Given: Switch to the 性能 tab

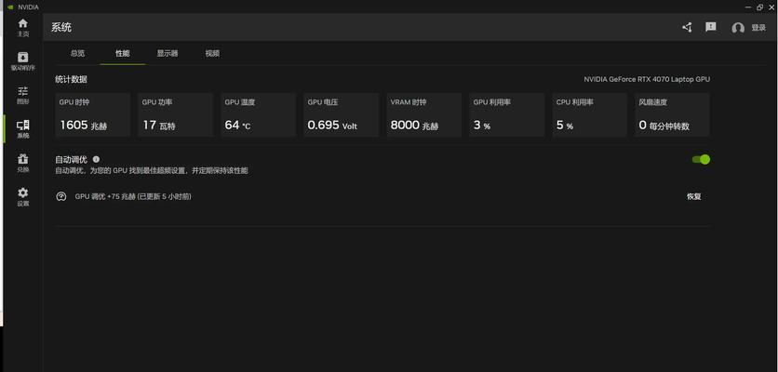Looking at the screenshot, I should [x=123, y=54].
